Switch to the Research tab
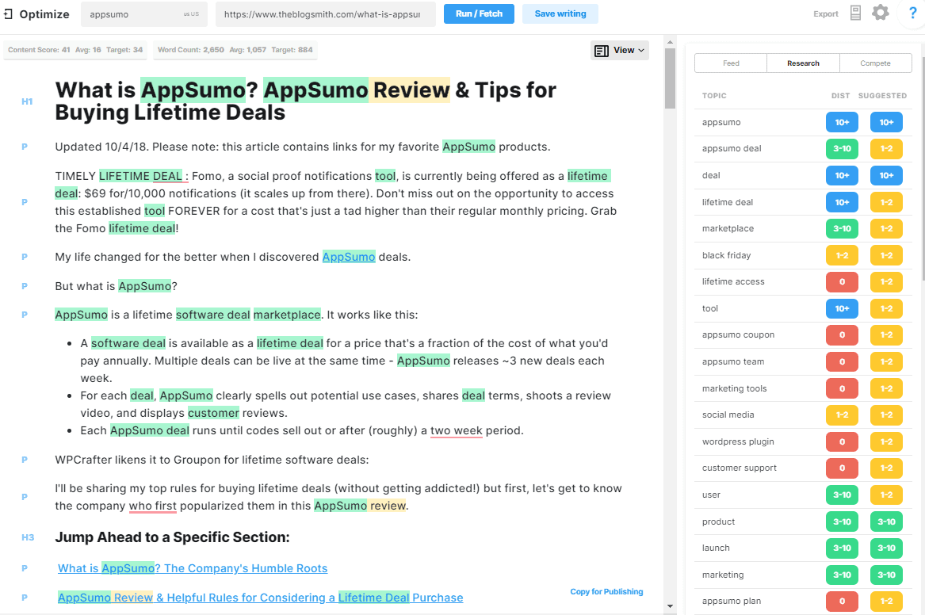 tap(803, 63)
